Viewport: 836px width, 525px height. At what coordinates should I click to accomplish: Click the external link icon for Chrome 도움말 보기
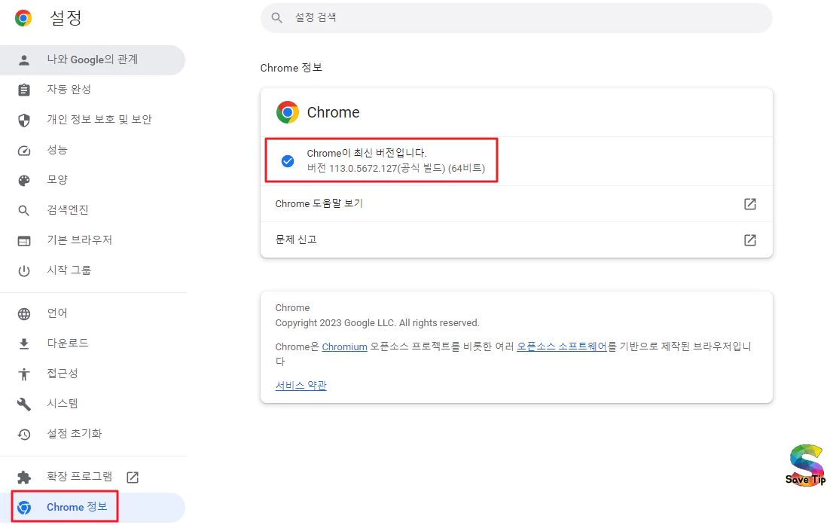(750, 204)
